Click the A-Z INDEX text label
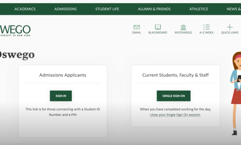This screenshot has width=241, height=145. coord(206,32)
